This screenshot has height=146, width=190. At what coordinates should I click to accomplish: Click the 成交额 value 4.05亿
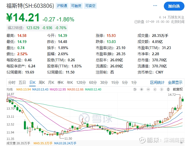(x=157, y=42)
